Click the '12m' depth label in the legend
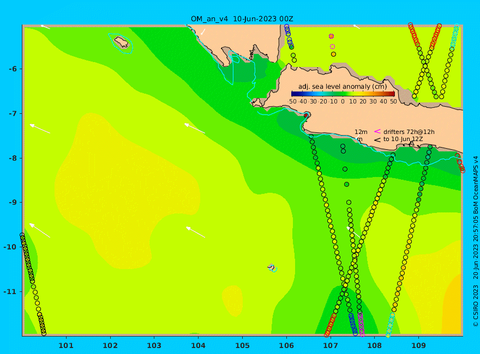 coord(361,132)
